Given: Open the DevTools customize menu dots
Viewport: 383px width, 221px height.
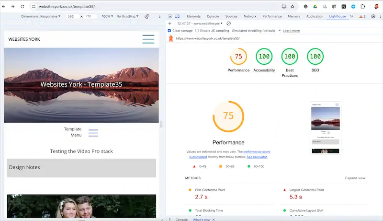Looking at the screenshot, I should [x=380, y=16].
